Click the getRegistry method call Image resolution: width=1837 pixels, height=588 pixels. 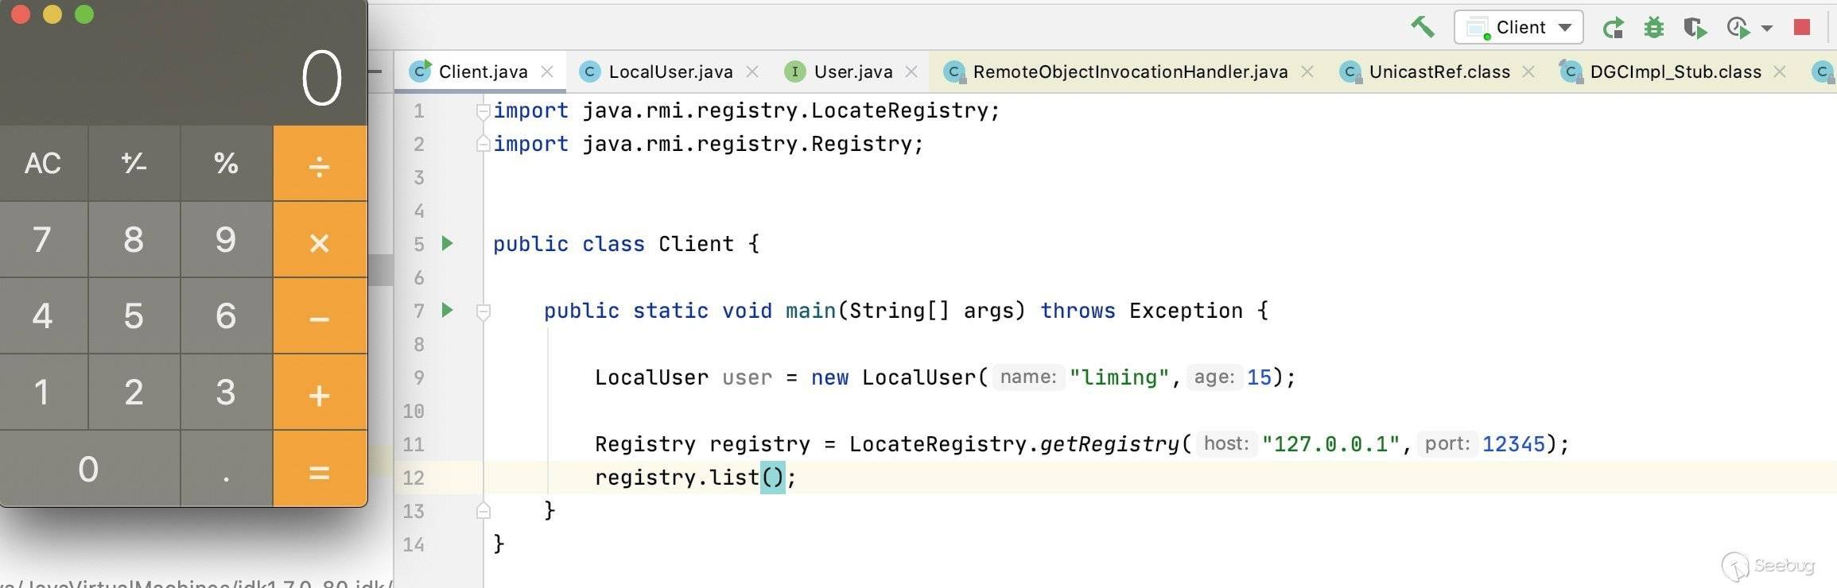coord(1109,443)
